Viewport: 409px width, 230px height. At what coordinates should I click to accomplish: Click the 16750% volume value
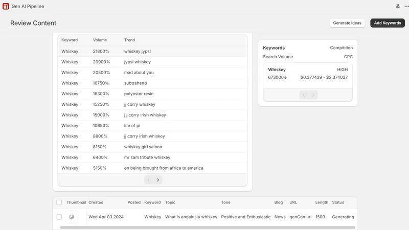(x=101, y=83)
